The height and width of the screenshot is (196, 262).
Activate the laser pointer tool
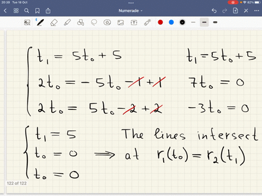point(147,22)
